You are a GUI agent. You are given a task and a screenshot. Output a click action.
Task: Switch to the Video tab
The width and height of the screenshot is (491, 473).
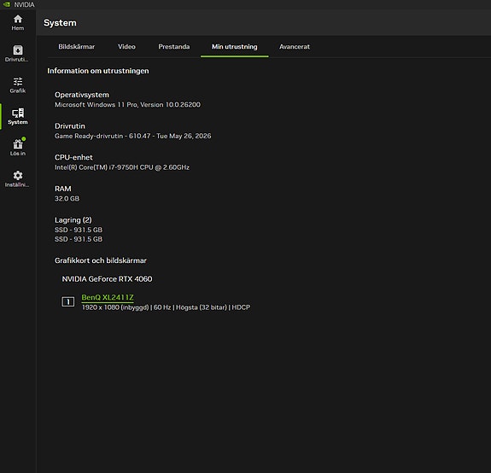pos(126,47)
